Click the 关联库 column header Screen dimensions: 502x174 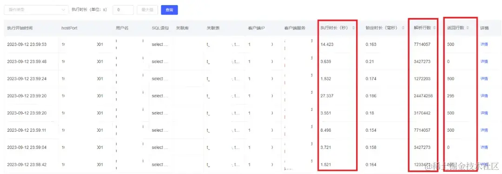click(x=182, y=28)
